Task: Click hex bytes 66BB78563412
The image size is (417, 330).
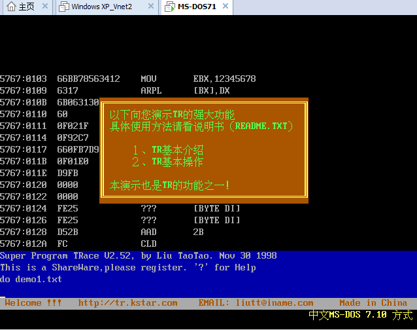Action: (88, 79)
